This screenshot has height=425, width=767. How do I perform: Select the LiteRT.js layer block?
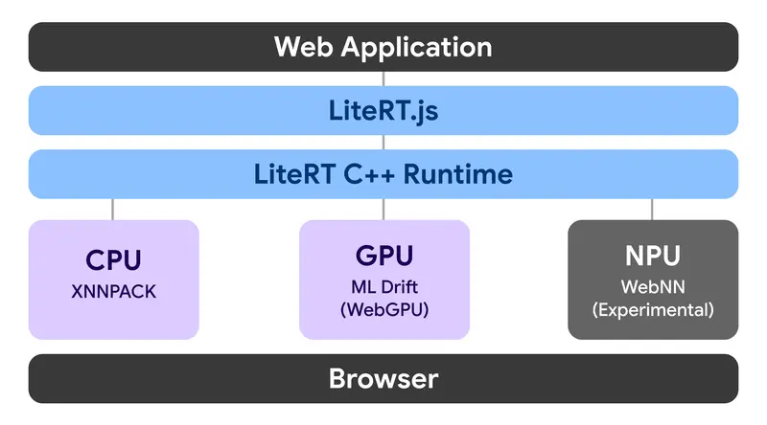[383, 110]
